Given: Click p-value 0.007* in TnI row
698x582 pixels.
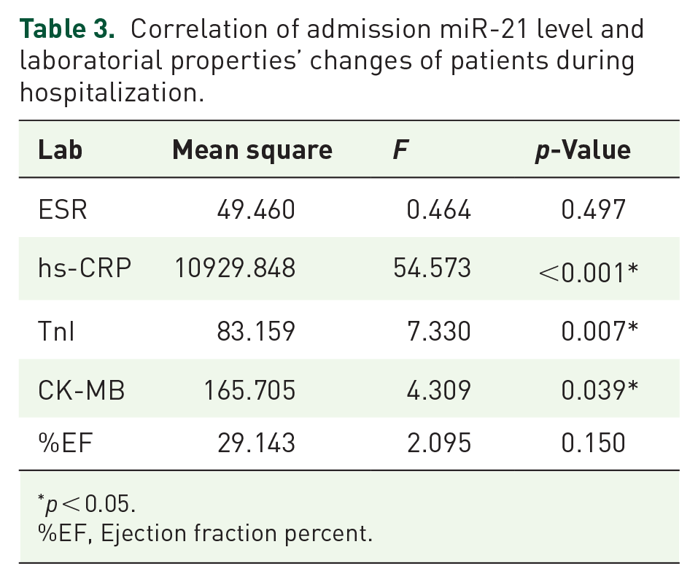Looking at the screenshot, I should coord(600,331).
